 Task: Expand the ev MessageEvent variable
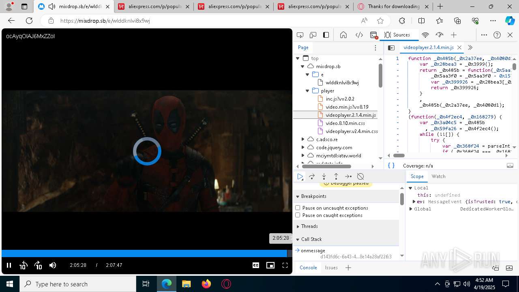point(414,202)
